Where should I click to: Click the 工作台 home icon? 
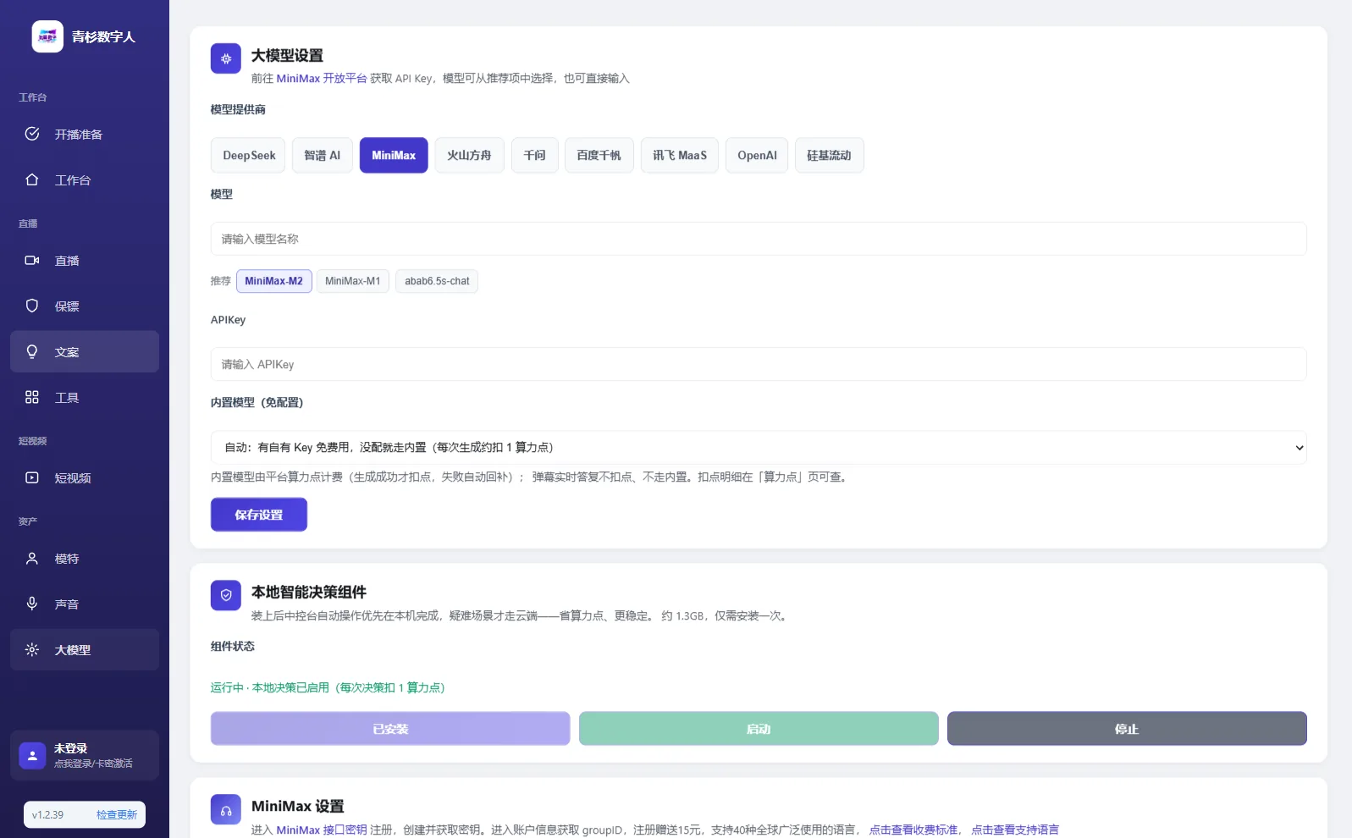click(32, 179)
